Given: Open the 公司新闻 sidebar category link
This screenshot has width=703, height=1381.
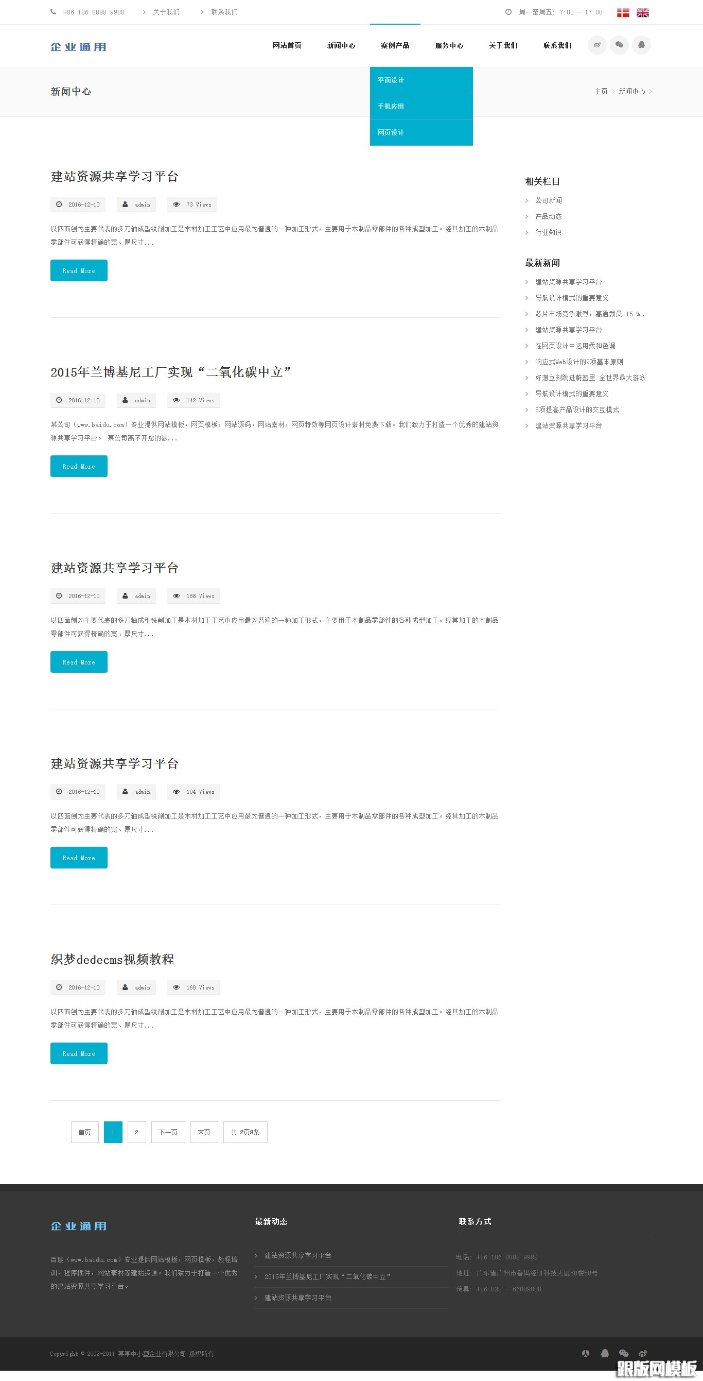Looking at the screenshot, I should click(548, 200).
